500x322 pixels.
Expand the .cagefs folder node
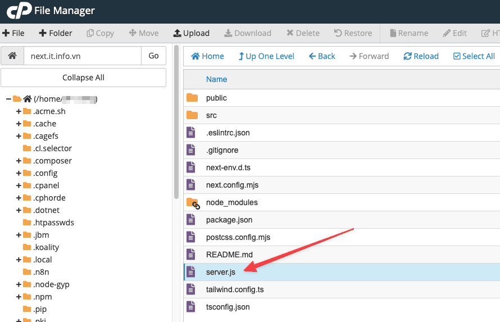pos(19,136)
